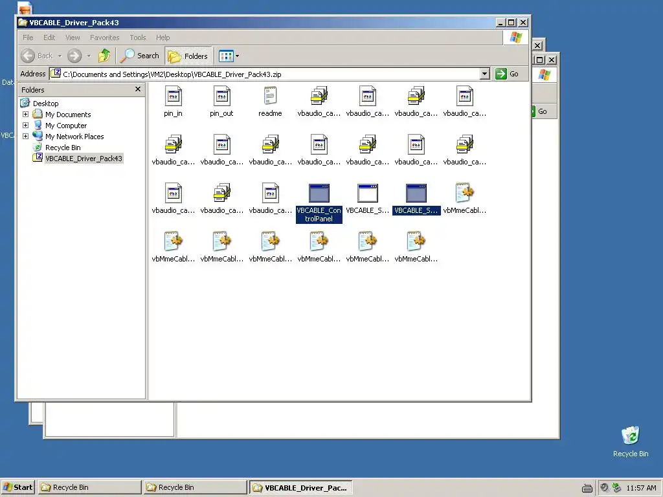Select Desktop in the folder tree

pyautogui.click(x=45, y=104)
